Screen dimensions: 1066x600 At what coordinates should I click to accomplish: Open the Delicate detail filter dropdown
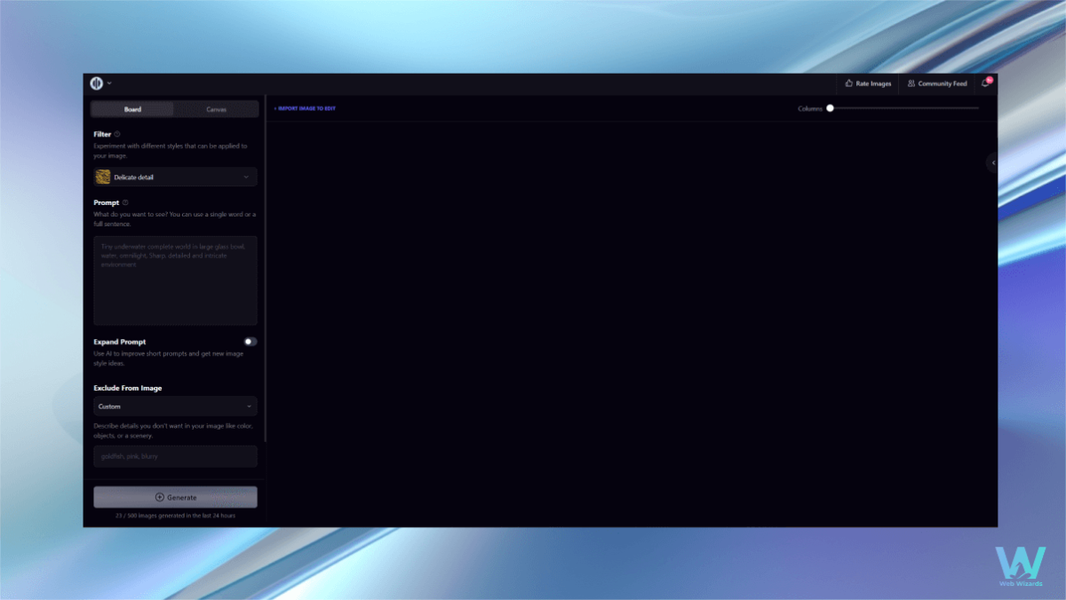[176, 177]
